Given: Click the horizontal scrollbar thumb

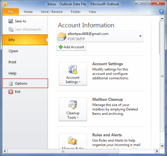Looking at the screenshot, I should (x=63, y=151).
